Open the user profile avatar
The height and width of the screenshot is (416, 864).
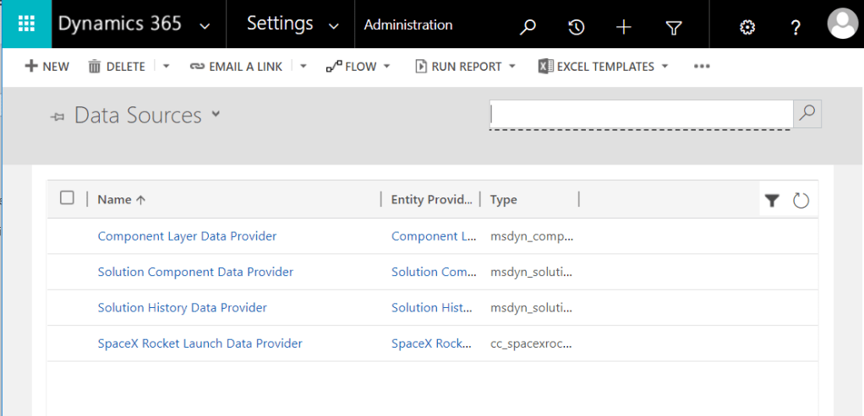click(842, 24)
